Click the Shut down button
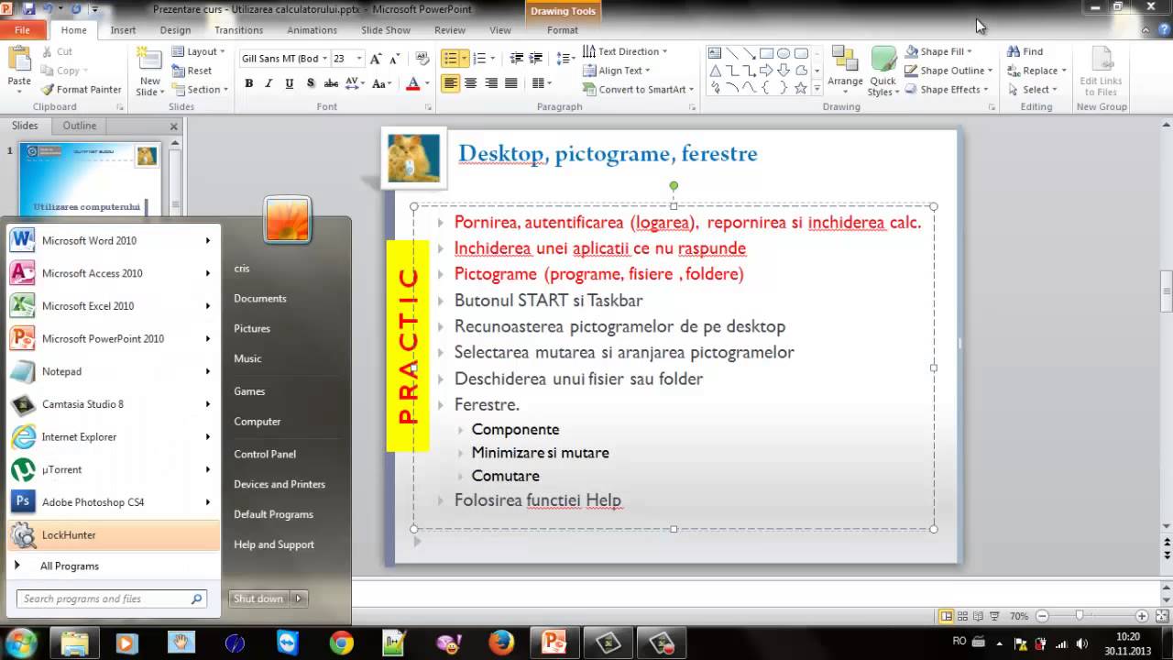Viewport: 1173px width, 660px height. coord(258,599)
